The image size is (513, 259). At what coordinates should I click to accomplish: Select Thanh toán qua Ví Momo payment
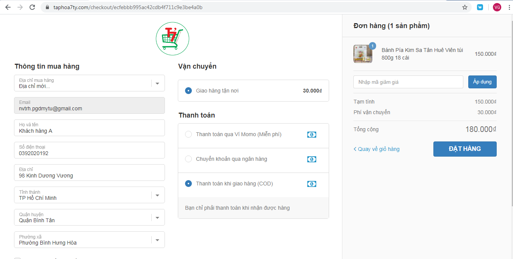[188, 134]
